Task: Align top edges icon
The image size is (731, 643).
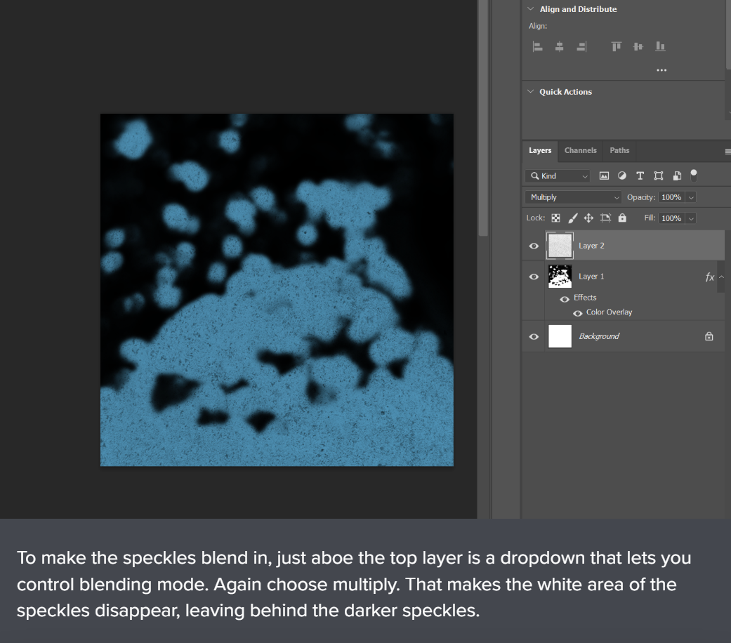Action: pos(617,46)
